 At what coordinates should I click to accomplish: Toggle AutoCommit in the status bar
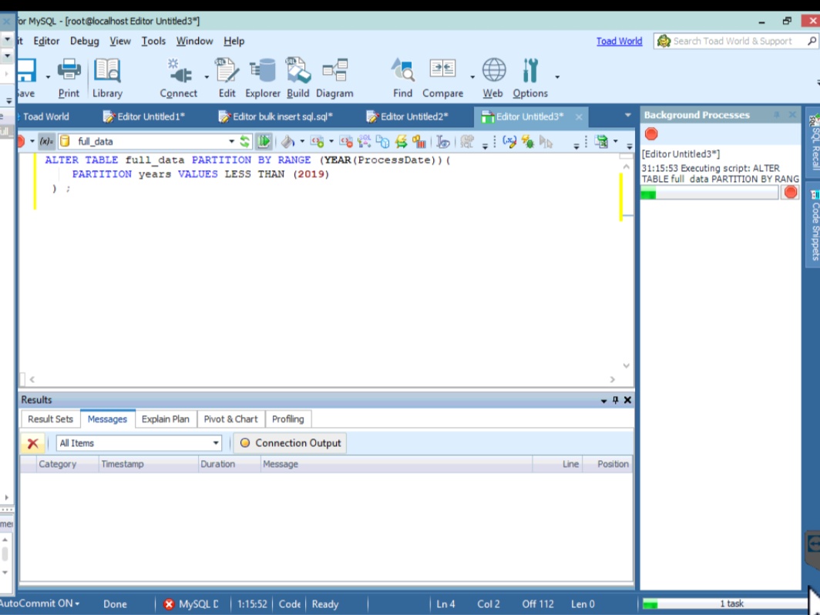point(38,604)
